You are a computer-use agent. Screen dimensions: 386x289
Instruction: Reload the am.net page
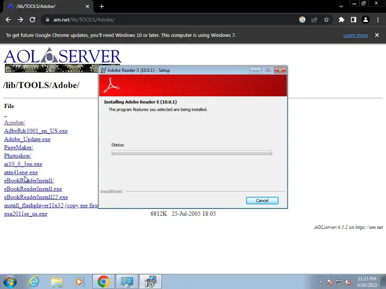(x=32, y=20)
